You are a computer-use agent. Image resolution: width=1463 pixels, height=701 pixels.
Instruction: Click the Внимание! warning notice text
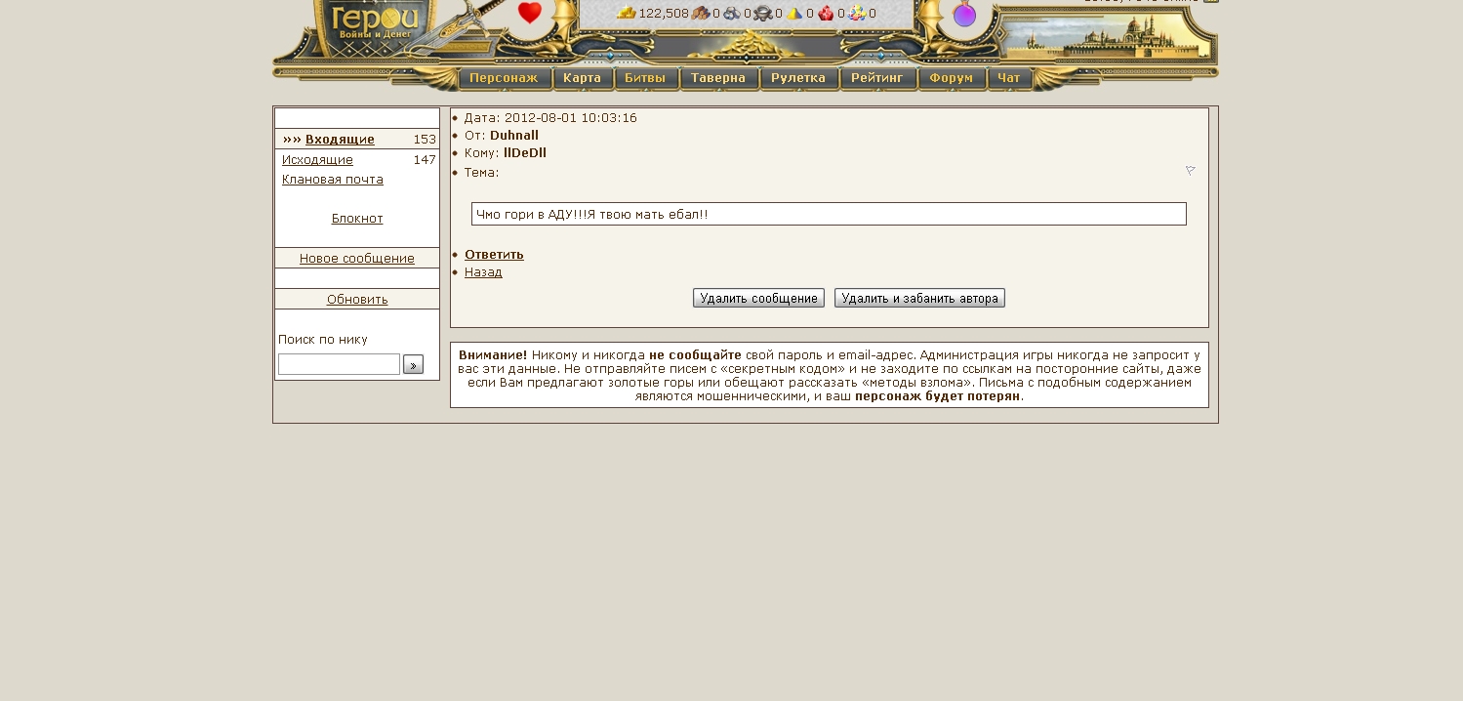point(829,375)
